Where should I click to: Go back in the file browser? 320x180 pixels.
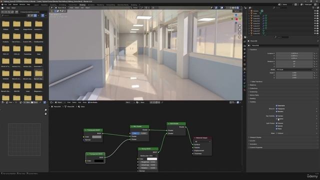pos(2,12)
